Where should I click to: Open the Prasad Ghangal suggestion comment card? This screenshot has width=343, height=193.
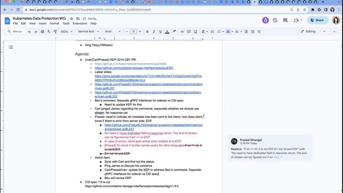pyautogui.click(x=270, y=149)
